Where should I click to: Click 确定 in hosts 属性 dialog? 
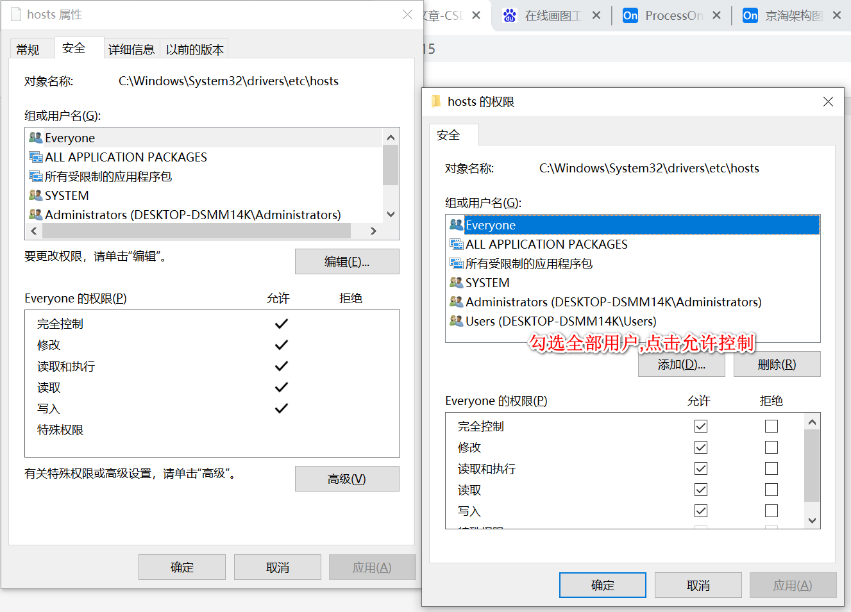(x=182, y=567)
